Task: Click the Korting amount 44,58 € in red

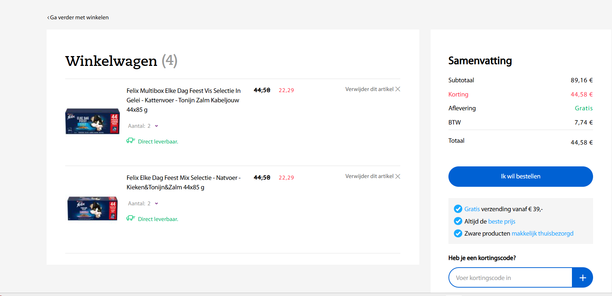Action: (582, 94)
